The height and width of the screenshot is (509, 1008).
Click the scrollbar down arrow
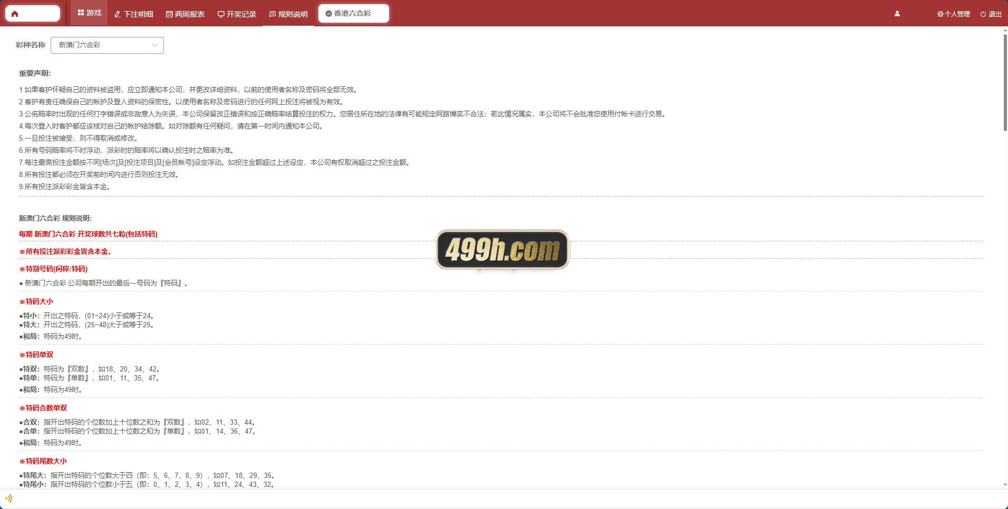(x=1005, y=485)
